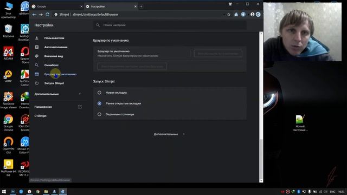
Task: Select the Настройки tab
Action: (111, 6)
